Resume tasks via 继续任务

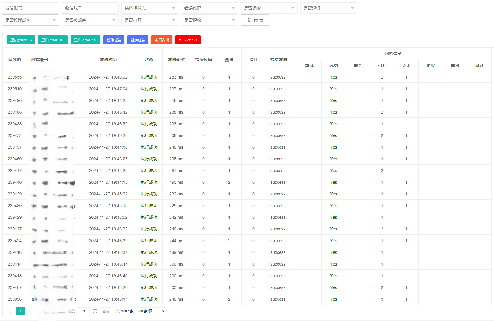pos(138,40)
